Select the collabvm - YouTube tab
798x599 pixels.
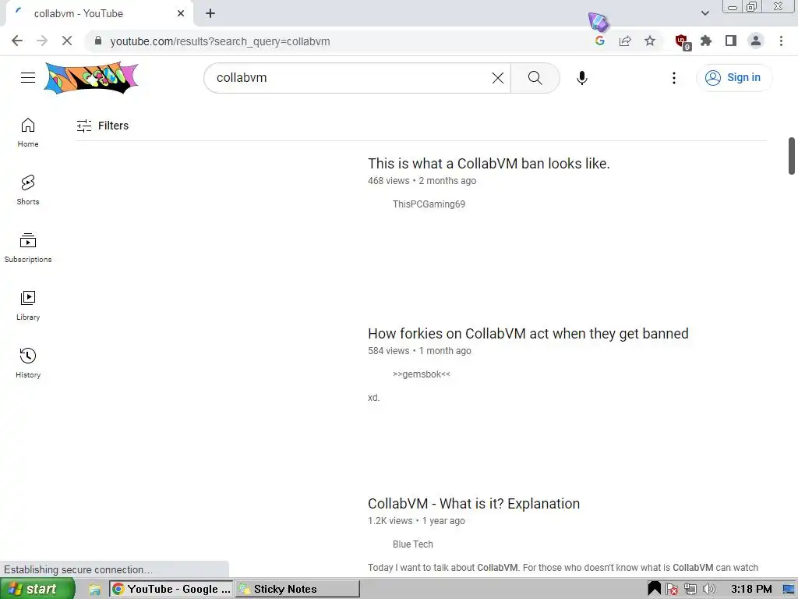point(99,14)
